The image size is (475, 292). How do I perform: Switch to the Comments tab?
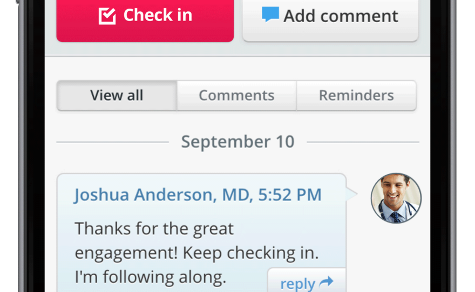[x=236, y=95]
